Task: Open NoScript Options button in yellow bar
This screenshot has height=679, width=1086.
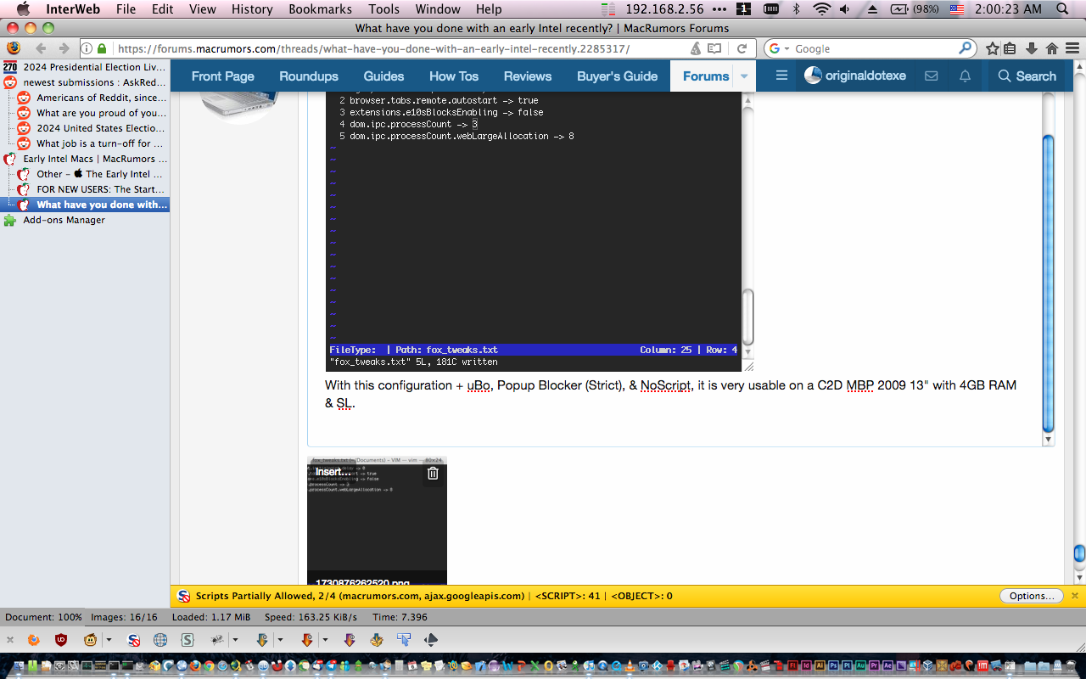Action: click(1032, 596)
